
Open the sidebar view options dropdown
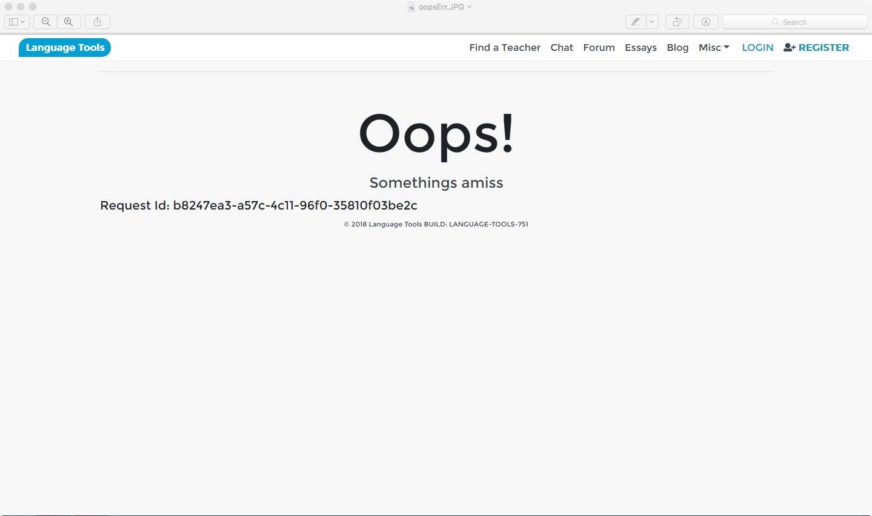[x=16, y=22]
